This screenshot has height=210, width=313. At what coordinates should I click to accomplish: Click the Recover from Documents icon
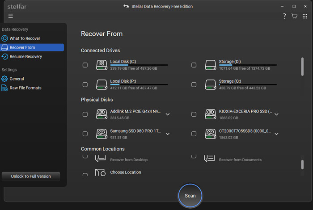click(209, 159)
